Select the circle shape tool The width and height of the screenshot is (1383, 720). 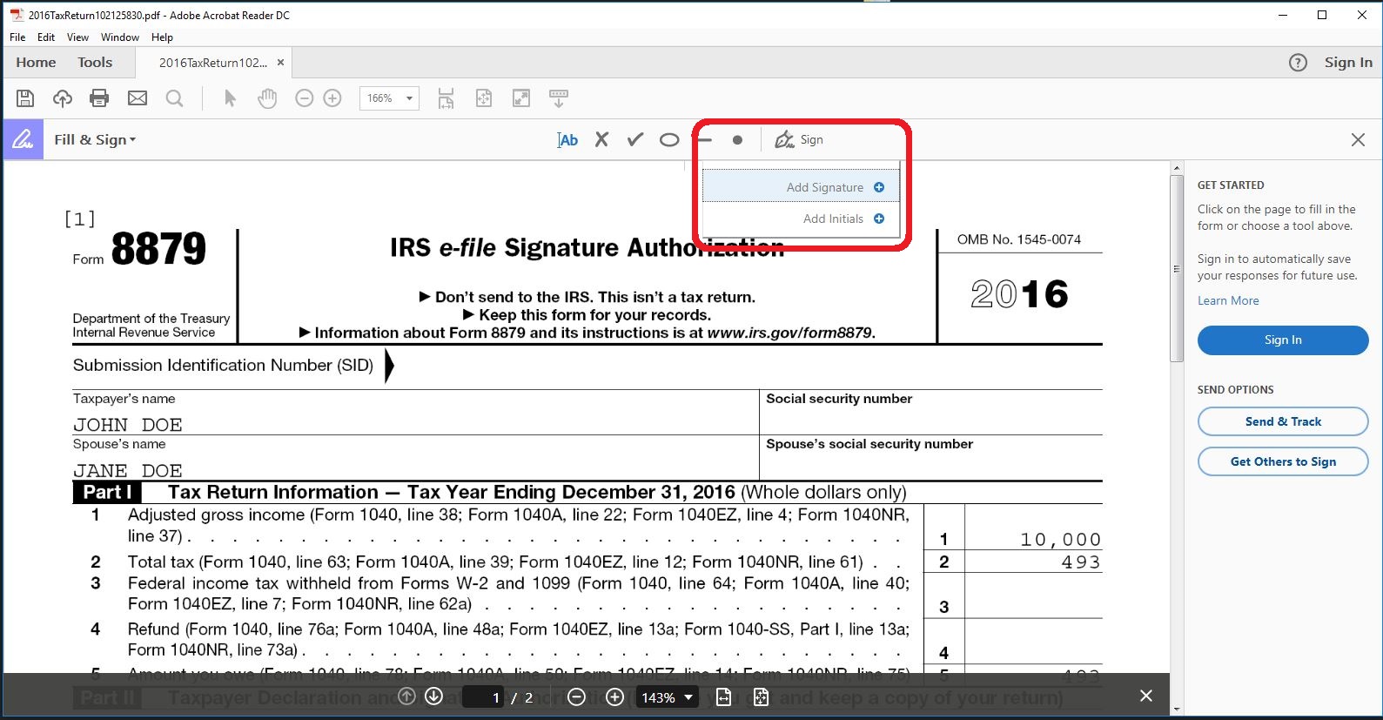tap(668, 139)
